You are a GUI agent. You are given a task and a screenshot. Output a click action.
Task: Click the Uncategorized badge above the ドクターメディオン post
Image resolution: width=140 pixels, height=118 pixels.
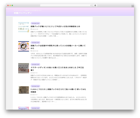[x=35, y=64]
